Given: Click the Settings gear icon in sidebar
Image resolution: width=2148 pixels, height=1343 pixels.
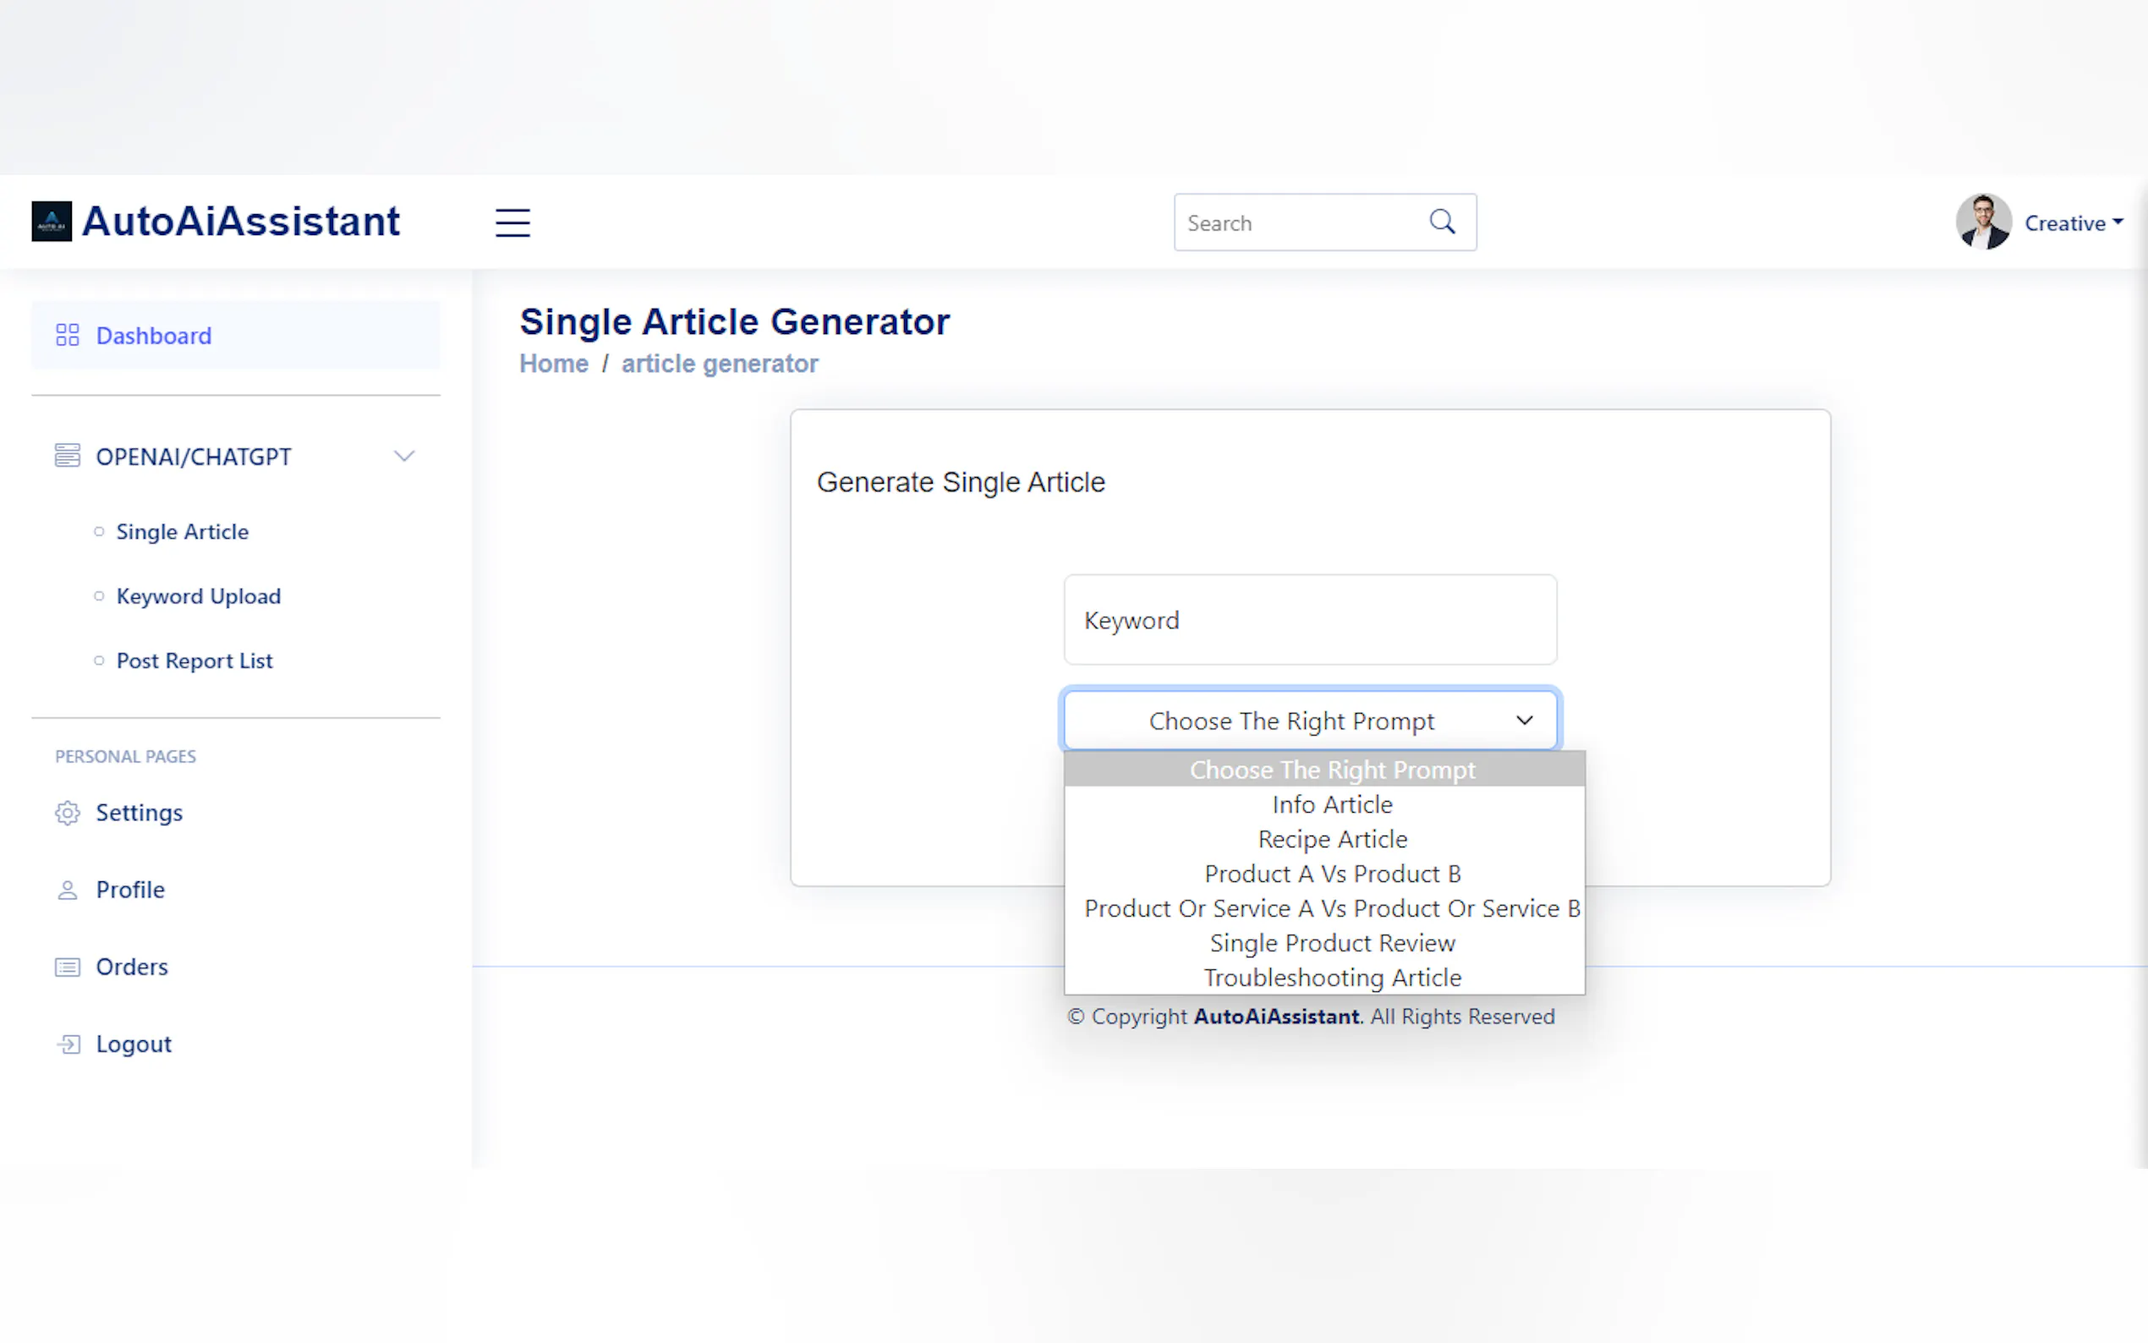Looking at the screenshot, I should pyautogui.click(x=68, y=813).
